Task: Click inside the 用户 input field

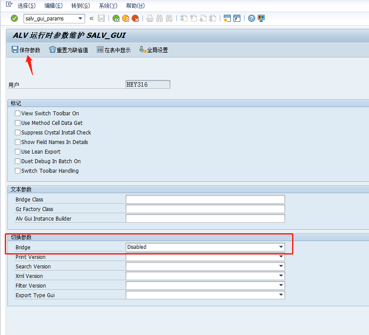Action: [148, 84]
